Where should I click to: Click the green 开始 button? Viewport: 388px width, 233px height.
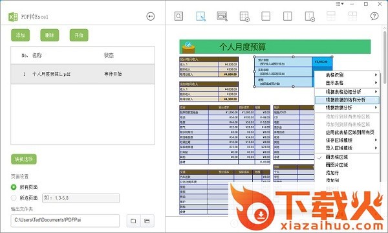[79, 35]
